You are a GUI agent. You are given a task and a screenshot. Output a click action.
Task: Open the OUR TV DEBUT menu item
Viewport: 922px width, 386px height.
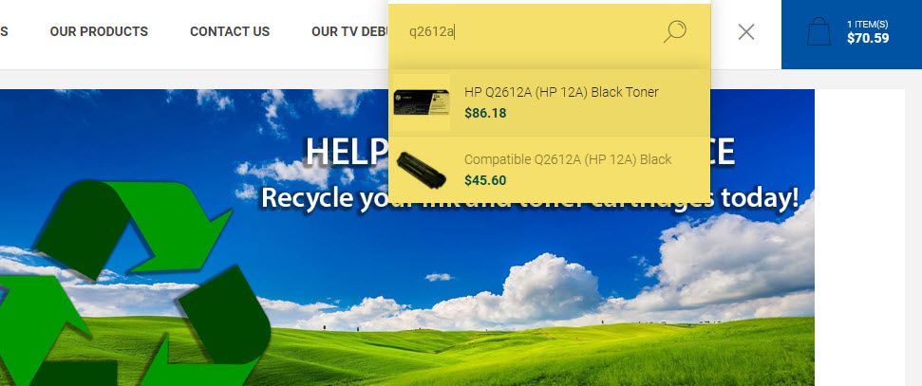coord(349,31)
